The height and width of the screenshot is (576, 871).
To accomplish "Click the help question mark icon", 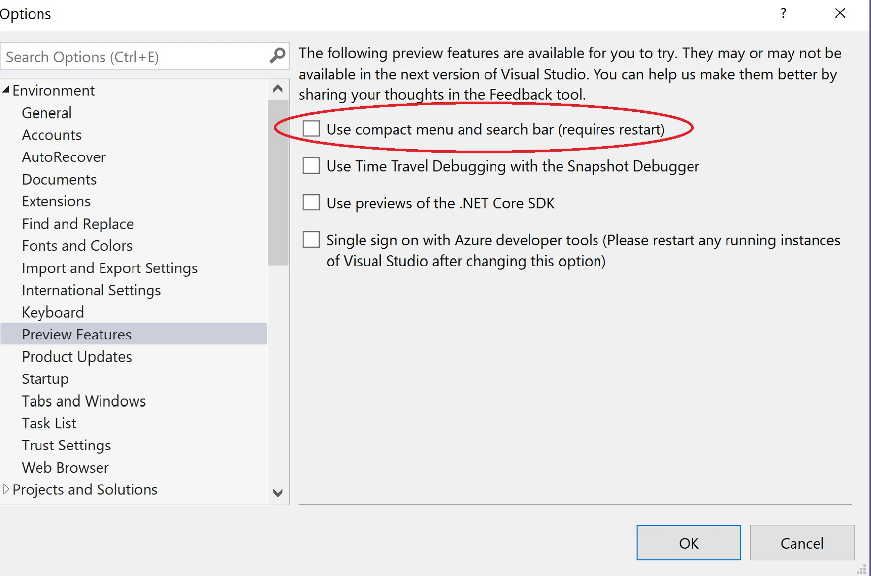I will click(x=783, y=14).
